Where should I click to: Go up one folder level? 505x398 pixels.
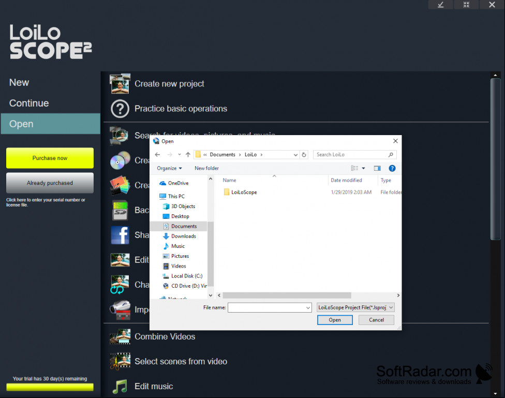point(188,155)
